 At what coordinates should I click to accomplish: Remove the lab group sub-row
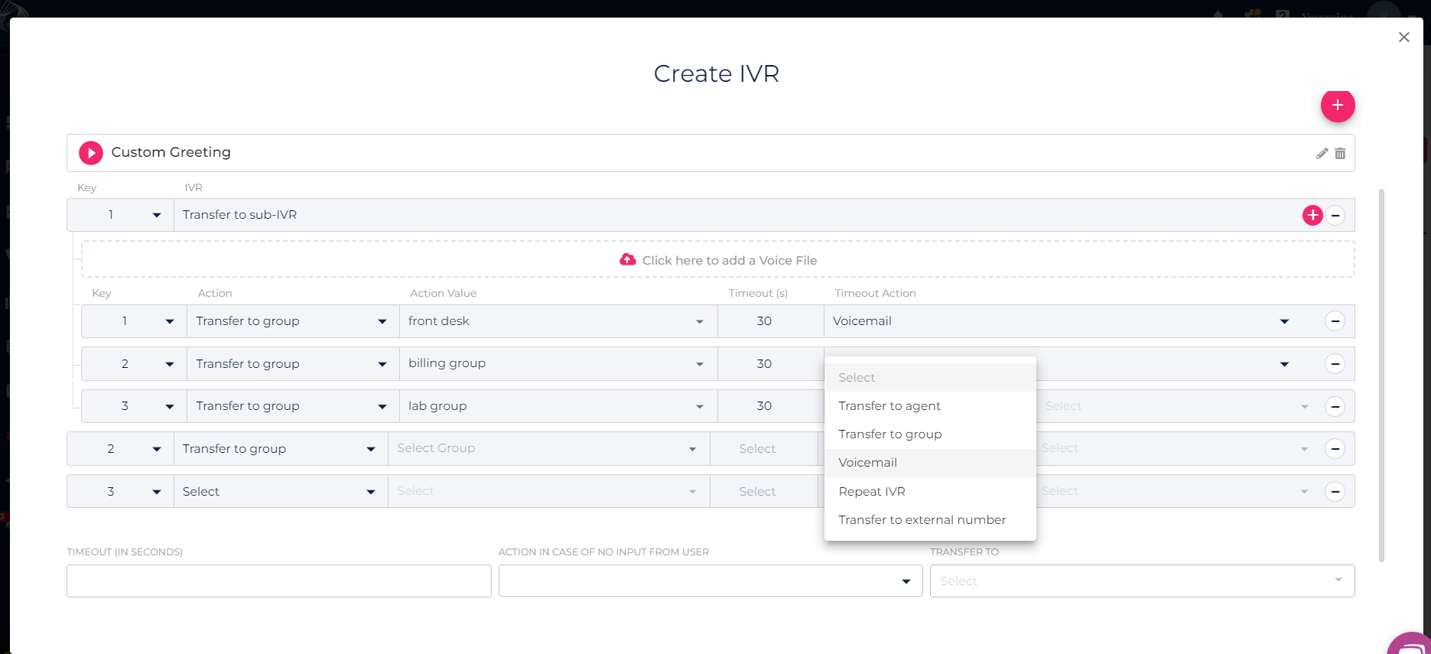[1335, 406]
